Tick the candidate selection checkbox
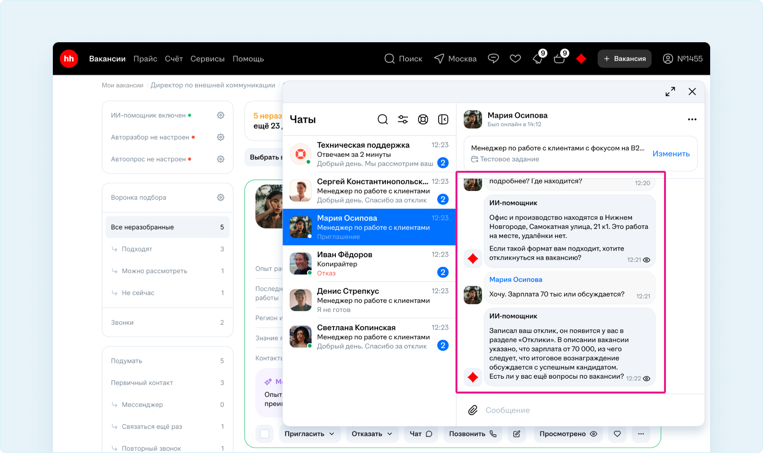 tap(264, 434)
